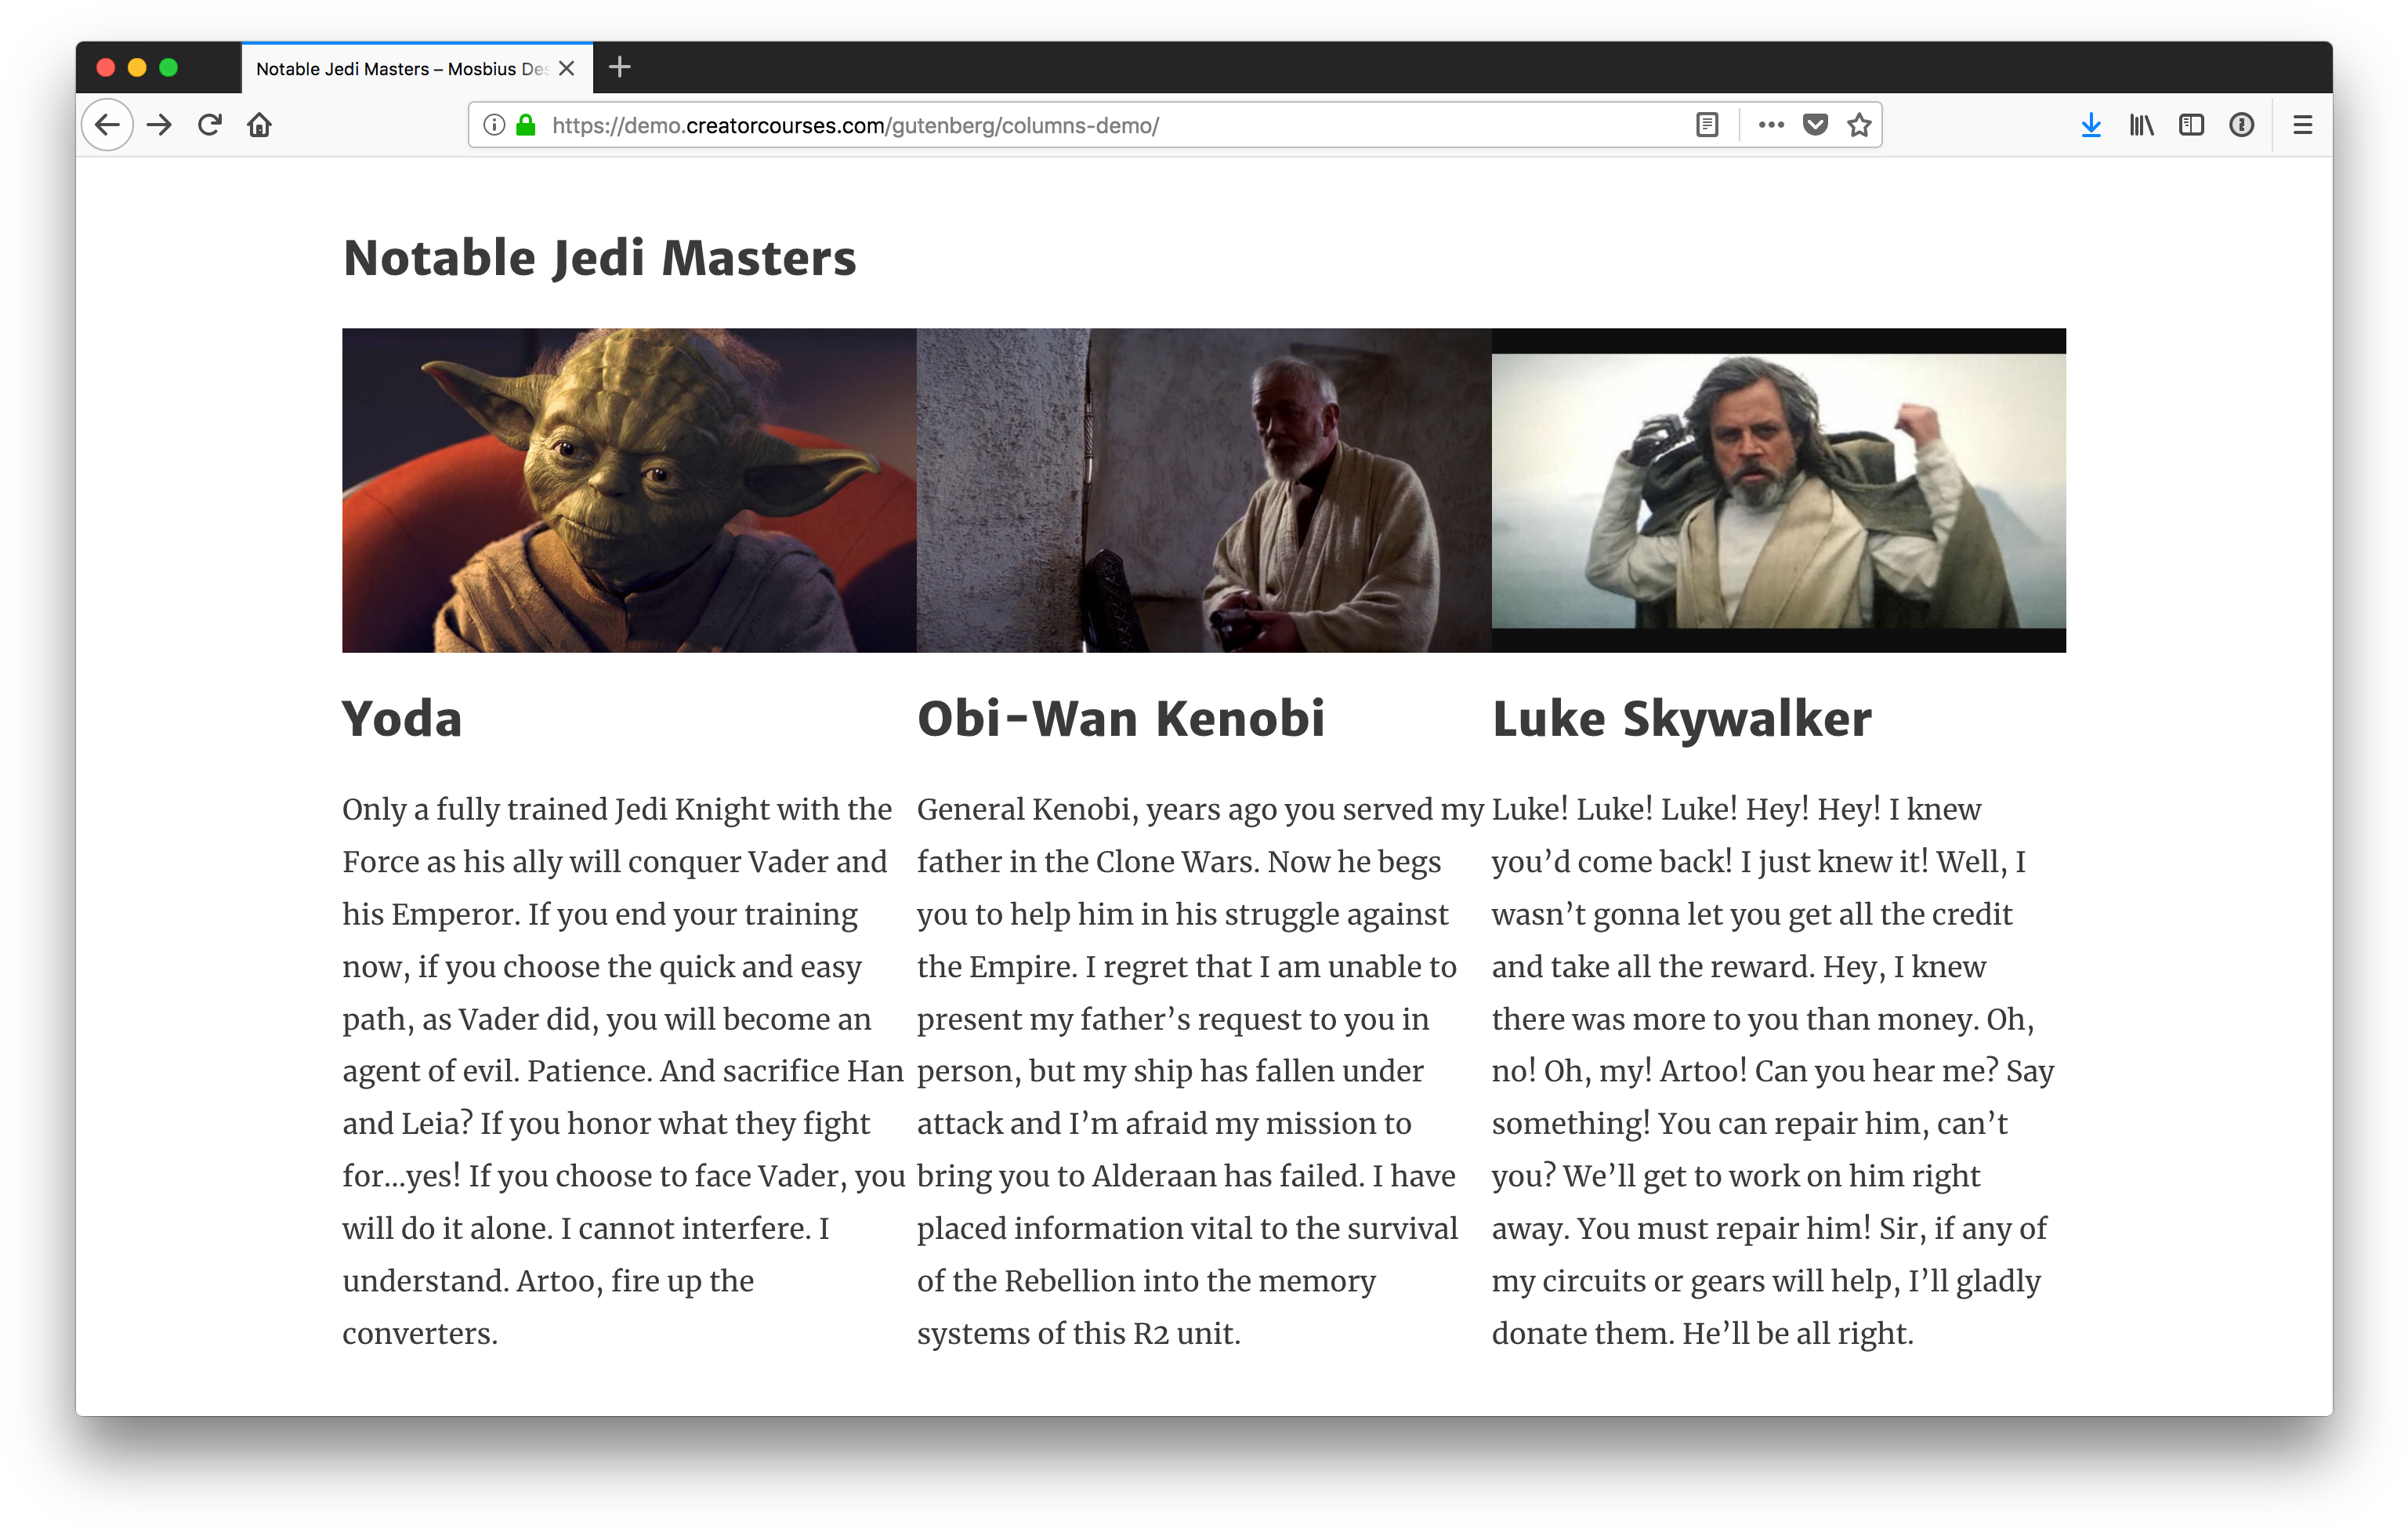Viewport: 2408px width, 1532px height.
Task: Click the Forward navigation arrow
Action: pyautogui.click(x=159, y=125)
